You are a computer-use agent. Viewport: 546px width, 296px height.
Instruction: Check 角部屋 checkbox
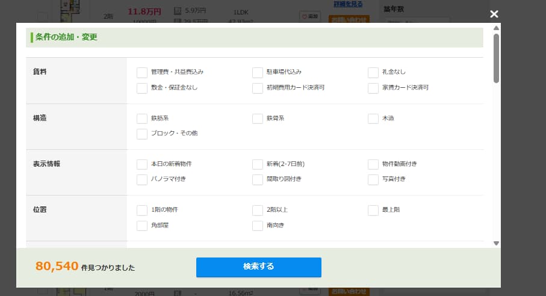(x=141, y=226)
